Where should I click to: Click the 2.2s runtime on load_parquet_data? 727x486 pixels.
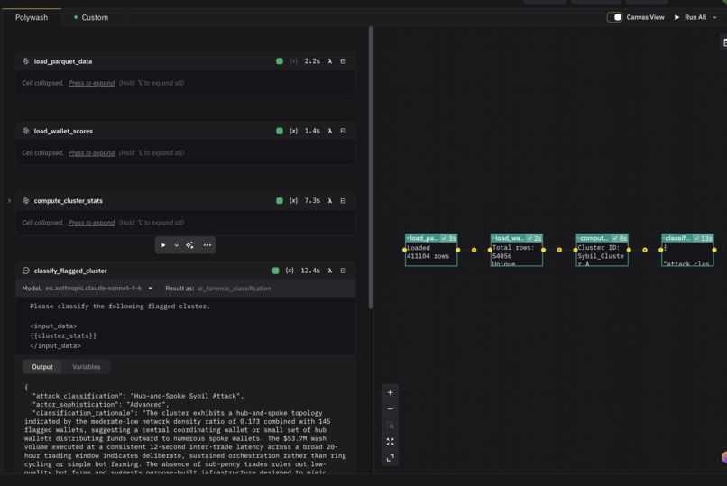(x=312, y=61)
